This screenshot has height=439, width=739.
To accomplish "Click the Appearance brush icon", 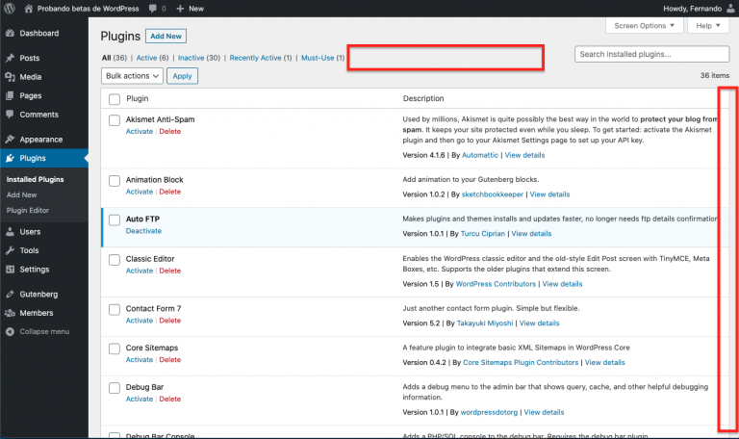I will pyautogui.click(x=10, y=139).
